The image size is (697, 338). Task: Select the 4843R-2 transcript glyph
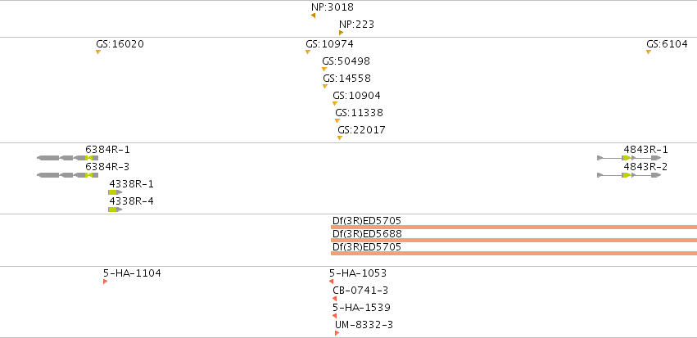pyautogui.click(x=629, y=175)
